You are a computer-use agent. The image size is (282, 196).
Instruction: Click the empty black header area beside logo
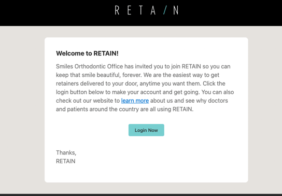(x=54, y=12)
